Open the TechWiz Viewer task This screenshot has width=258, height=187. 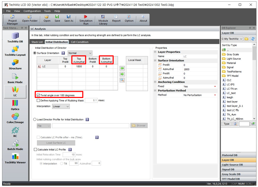pos(15,158)
